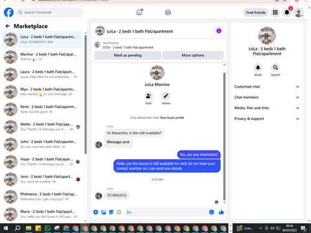
Task: Open the $750 listing link in the chat header
Action: 128,47
